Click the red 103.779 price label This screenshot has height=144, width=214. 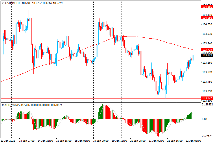pos(207,50)
